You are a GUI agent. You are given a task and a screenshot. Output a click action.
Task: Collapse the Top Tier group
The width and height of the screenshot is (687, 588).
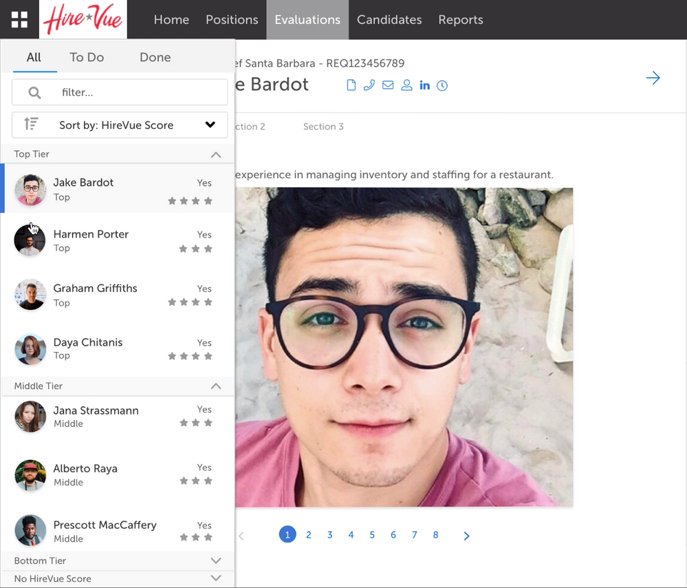pyautogui.click(x=215, y=155)
